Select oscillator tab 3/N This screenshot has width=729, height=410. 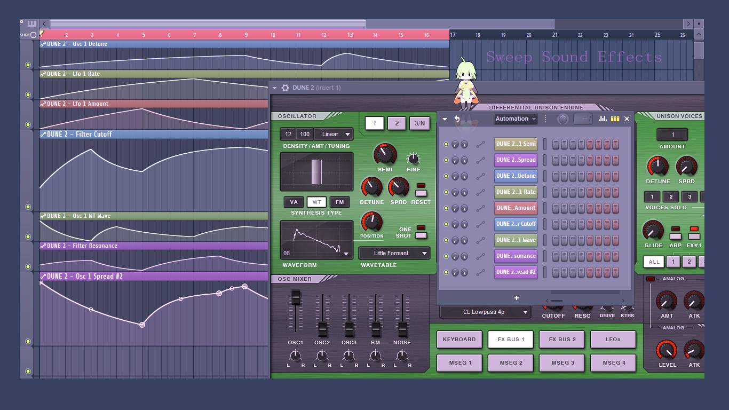click(419, 123)
